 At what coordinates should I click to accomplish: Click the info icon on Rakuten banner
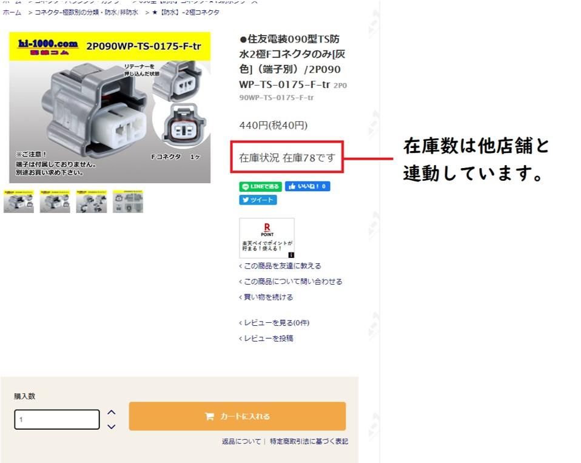pyautogui.click(x=291, y=255)
